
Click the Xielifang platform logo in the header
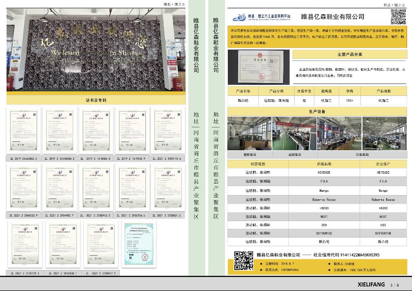click(x=262, y=17)
